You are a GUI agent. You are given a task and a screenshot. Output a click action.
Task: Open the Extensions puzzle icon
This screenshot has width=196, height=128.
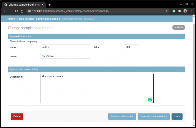tap(180, 11)
